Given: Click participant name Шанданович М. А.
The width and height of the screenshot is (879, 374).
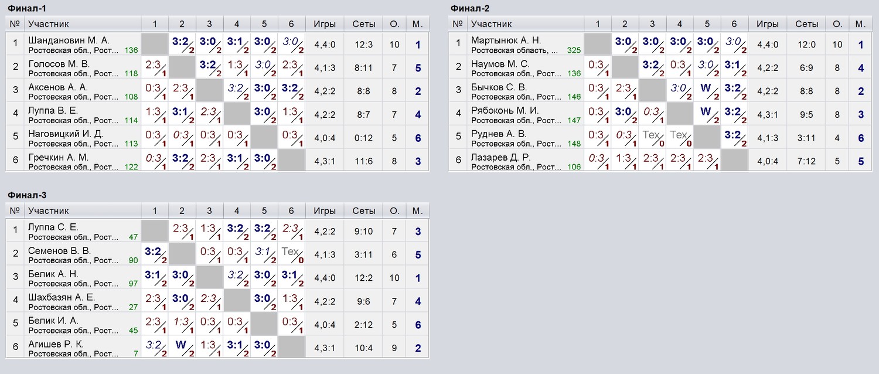Looking at the screenshot, I should 69,40.
